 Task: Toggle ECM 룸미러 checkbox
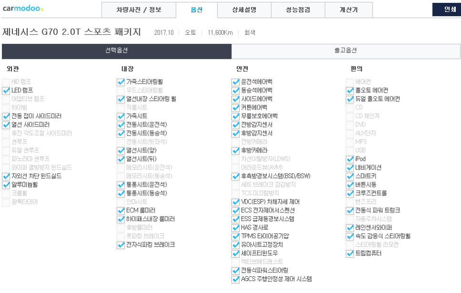pyautogui.click(x=121, y=211)
